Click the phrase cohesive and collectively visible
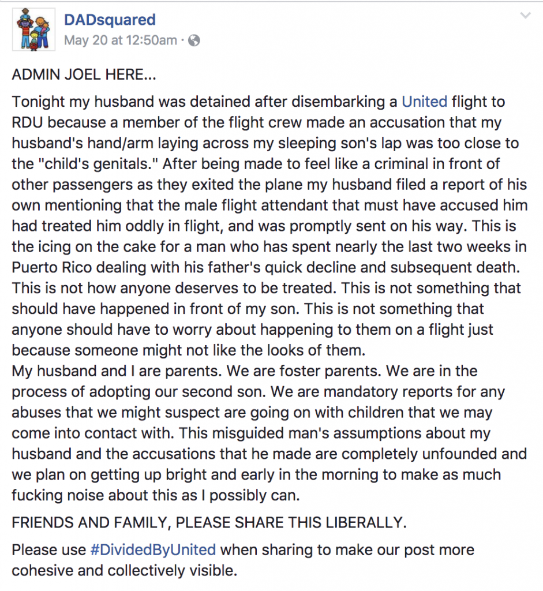 click(124, 571)
